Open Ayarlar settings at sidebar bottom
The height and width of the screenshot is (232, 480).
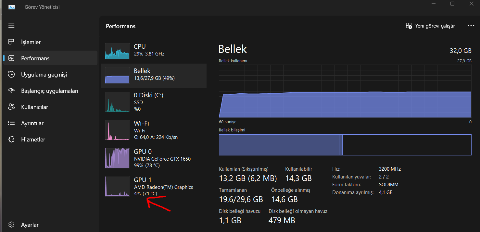(x=30, y=225)
